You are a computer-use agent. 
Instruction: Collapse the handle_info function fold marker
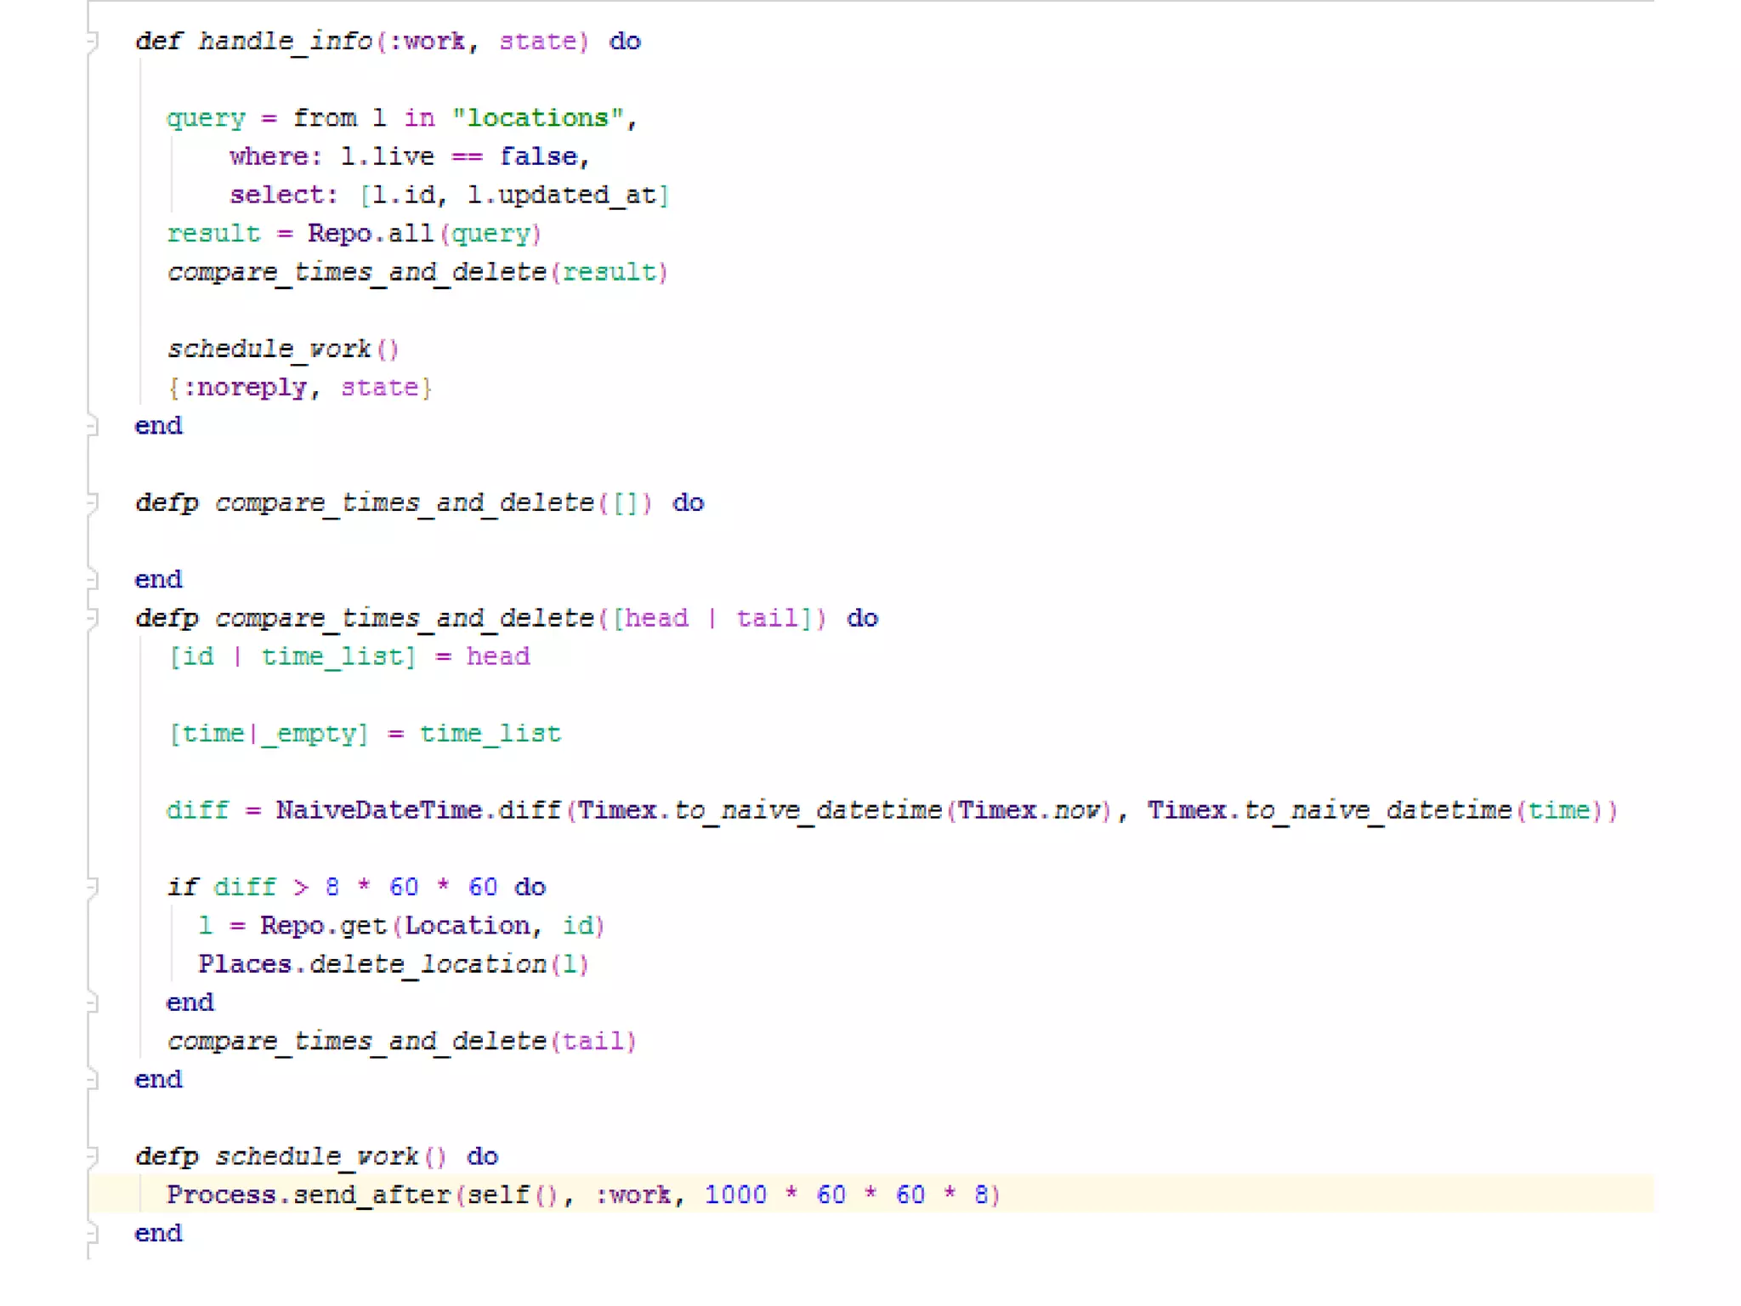tap(93, 41)
